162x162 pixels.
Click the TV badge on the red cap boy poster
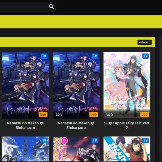tap(145, 140)
